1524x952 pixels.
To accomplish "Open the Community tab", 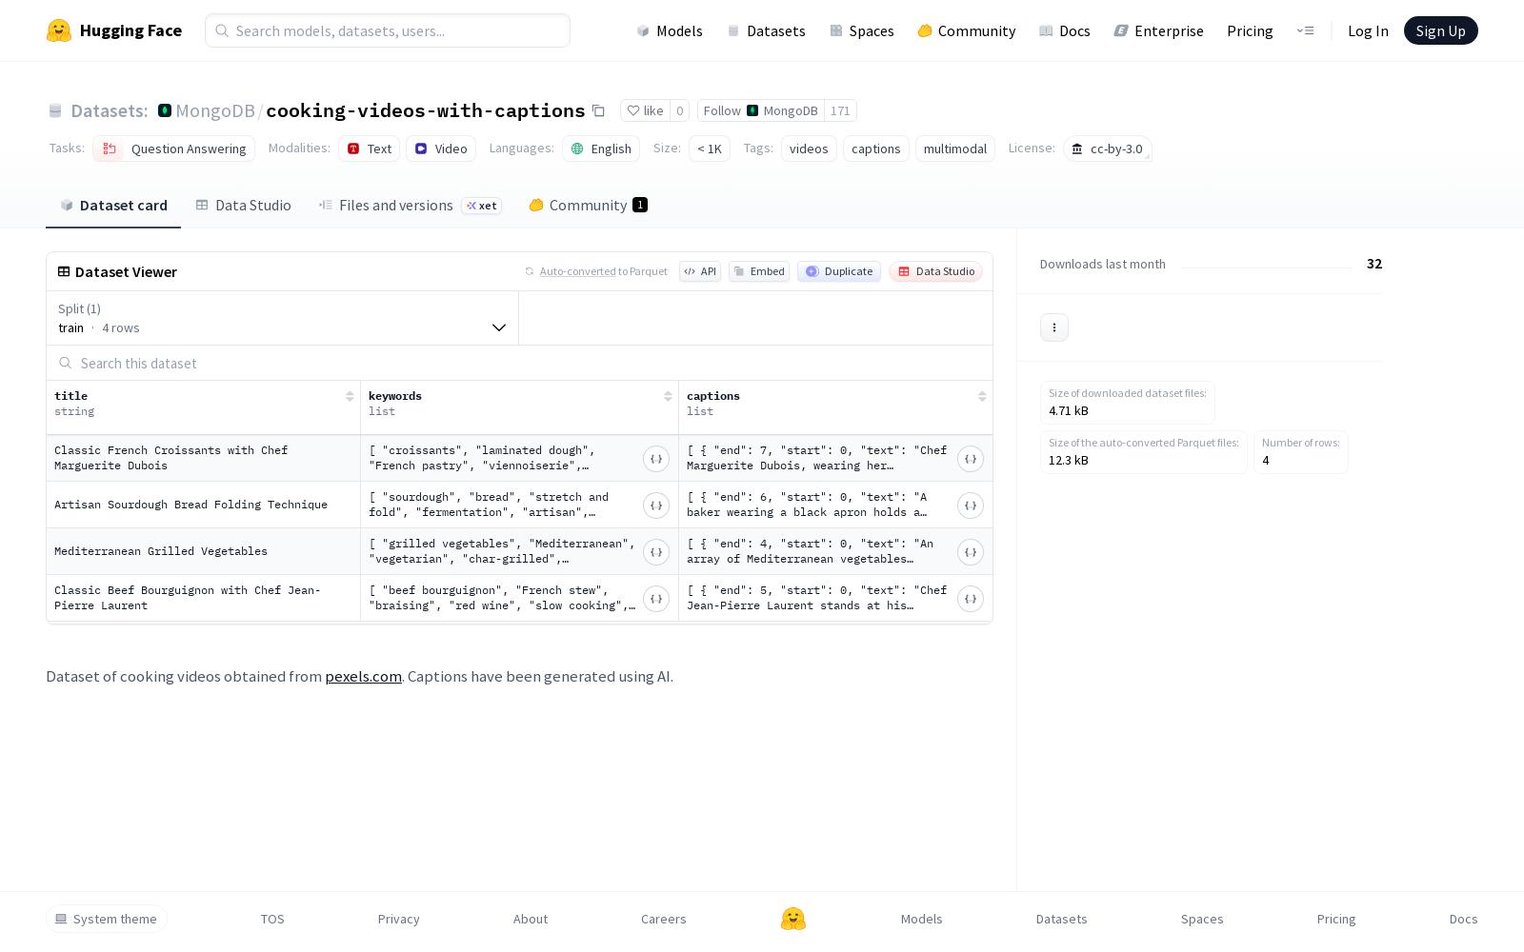I will click(589, 206).
